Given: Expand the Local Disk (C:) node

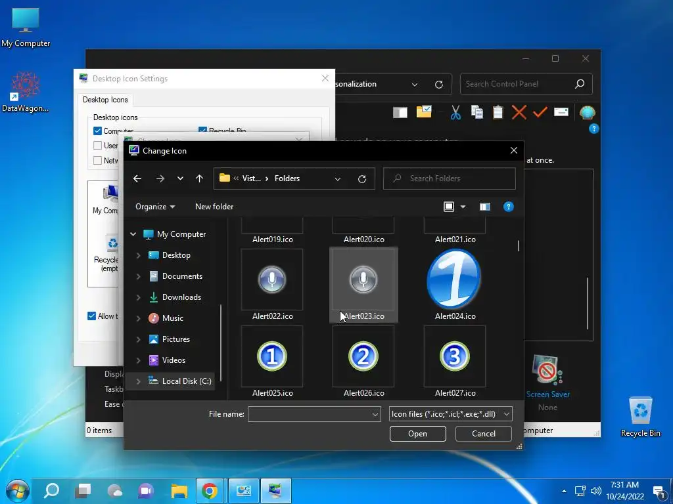Looking at the screenshot, I should pos(138,381).
